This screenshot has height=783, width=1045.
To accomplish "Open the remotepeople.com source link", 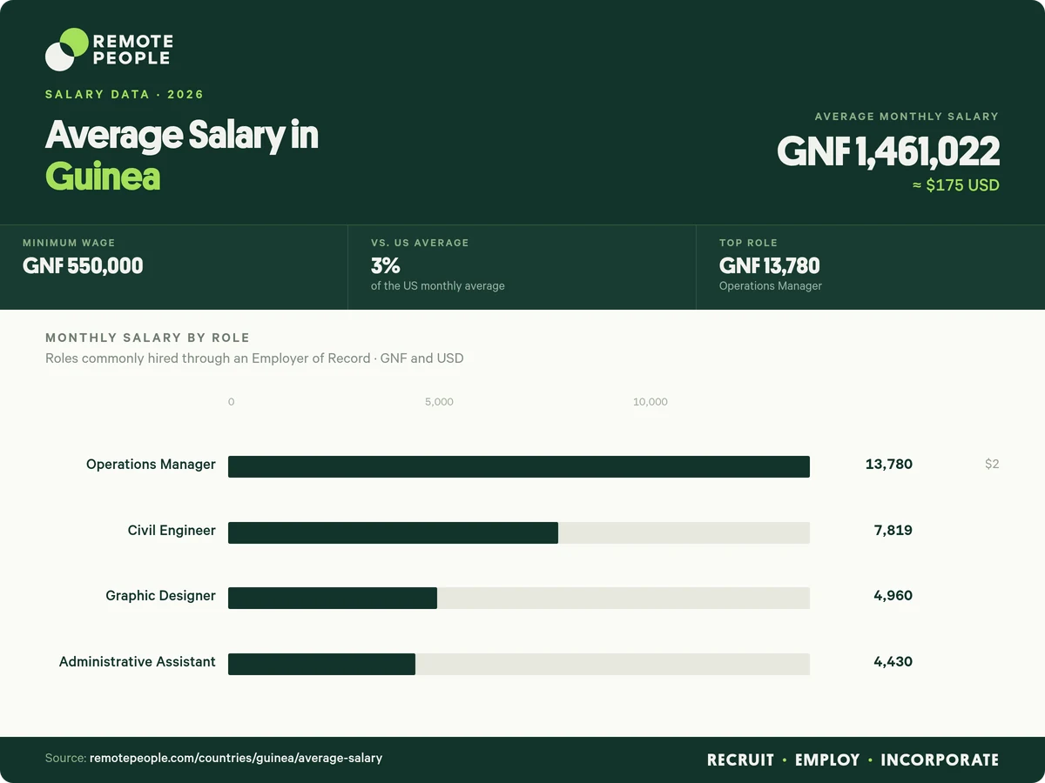I will pyautogui.click(x=236, y=759).
